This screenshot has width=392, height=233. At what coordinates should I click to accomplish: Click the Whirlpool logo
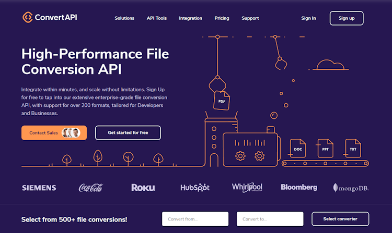pyautogui.click(x=247, y=188)
